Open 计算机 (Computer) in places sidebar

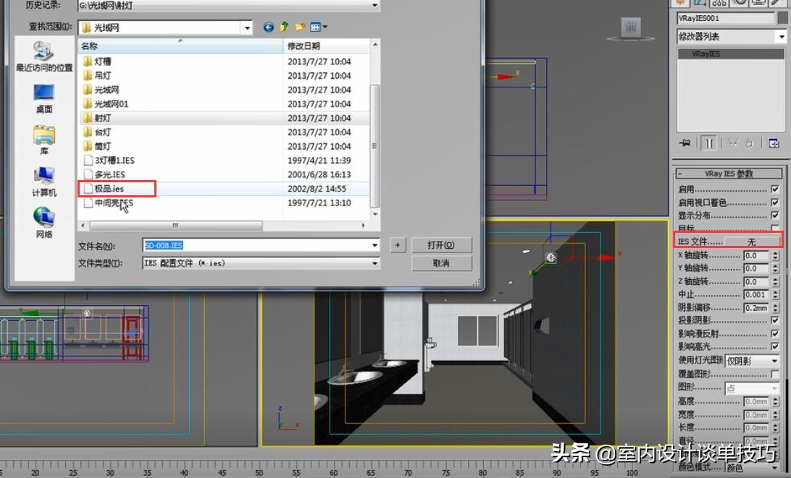tap(44, 182)
